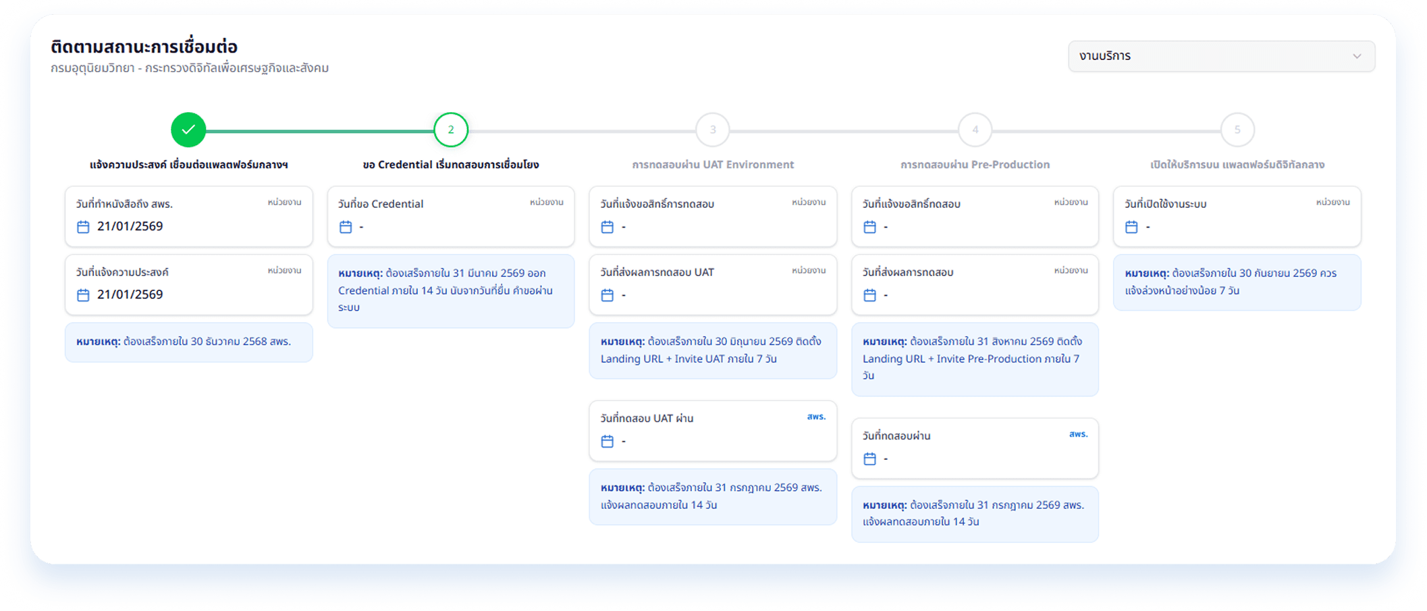1427x611 pixels.
Task: Click calendar icon for วันที่แจ้งความประสงค์
Action: click(x=83, y=295)
